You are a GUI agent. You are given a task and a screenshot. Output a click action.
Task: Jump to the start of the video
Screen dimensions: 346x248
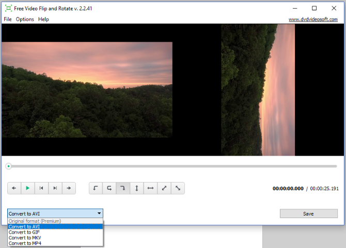[x=41, y=188]
